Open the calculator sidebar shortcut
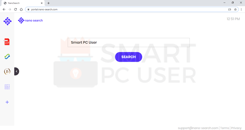 point(7,87)
